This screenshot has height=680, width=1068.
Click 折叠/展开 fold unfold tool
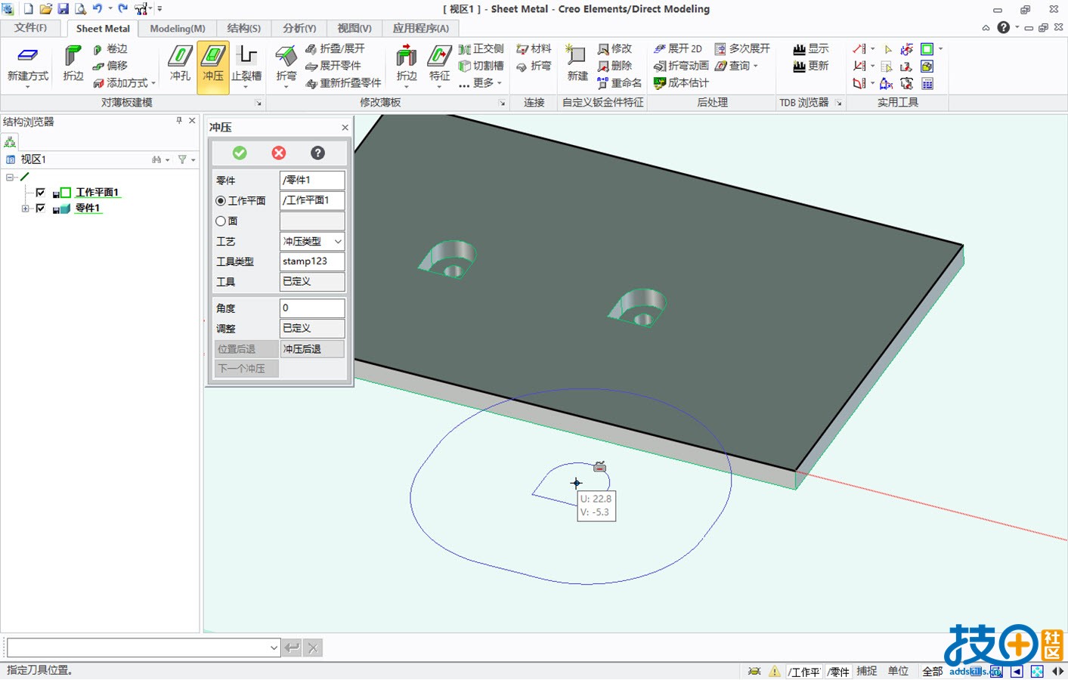click(335, 48)
